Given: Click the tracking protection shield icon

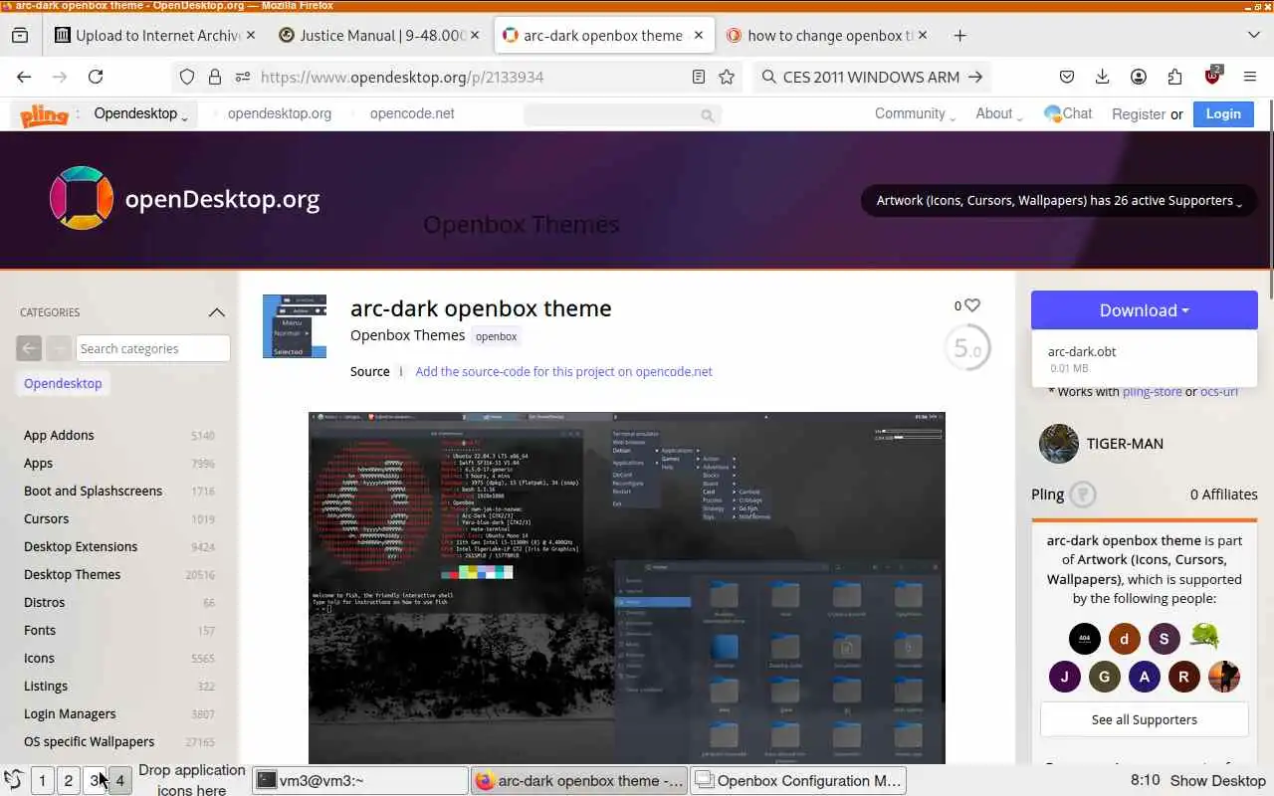Looking at the screenshot, I should [x=187, y=77].
